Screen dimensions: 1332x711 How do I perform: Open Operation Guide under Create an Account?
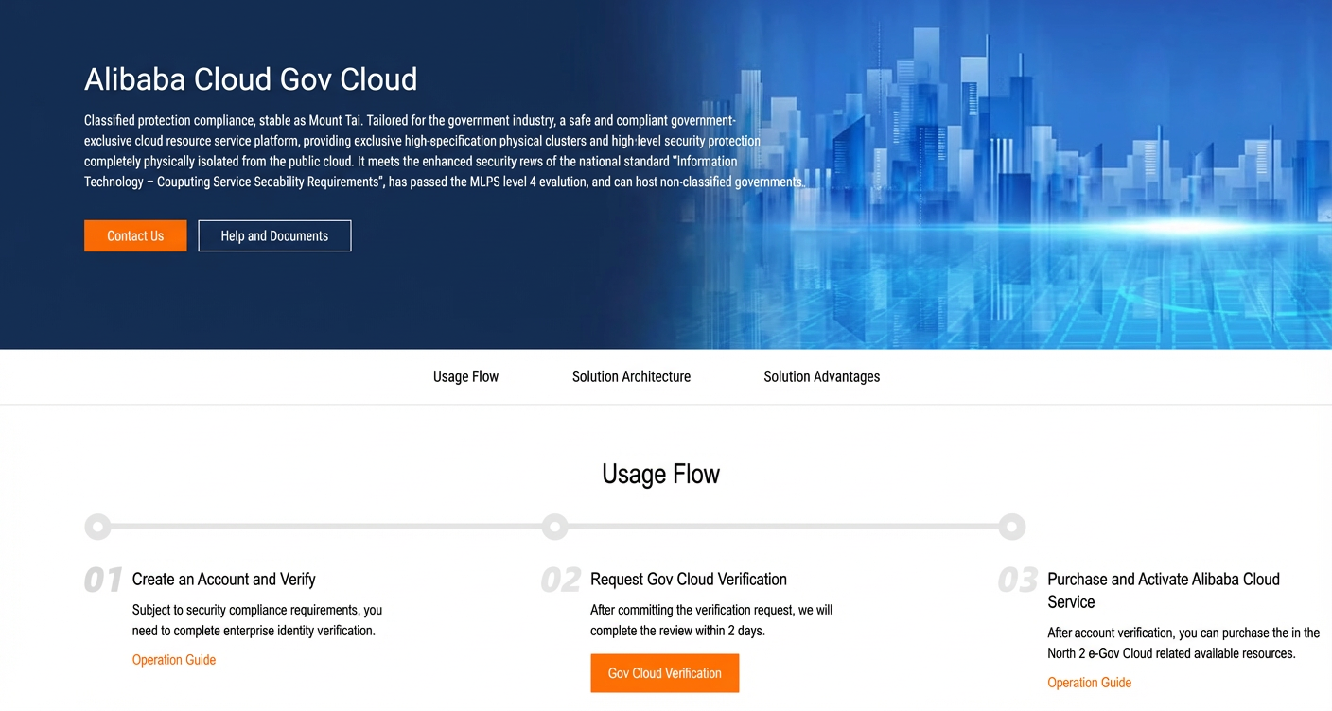coord(174,660)
